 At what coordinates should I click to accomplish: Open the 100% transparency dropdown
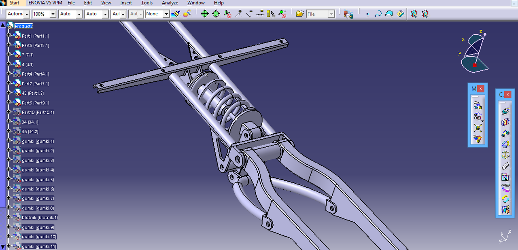point(53,14)
